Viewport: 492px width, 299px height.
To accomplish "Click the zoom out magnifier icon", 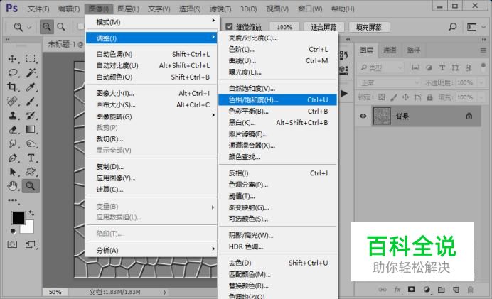I will (x=61, y=27).
